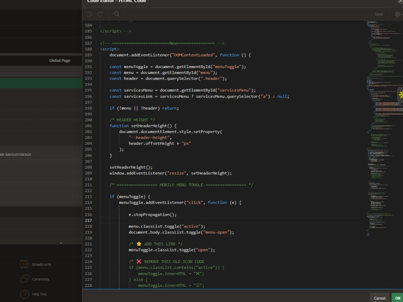Click the document.body toggle "menu-open" line
This screenshot has height=302, width=403.
pyautogui.click(x=181, y=232)
